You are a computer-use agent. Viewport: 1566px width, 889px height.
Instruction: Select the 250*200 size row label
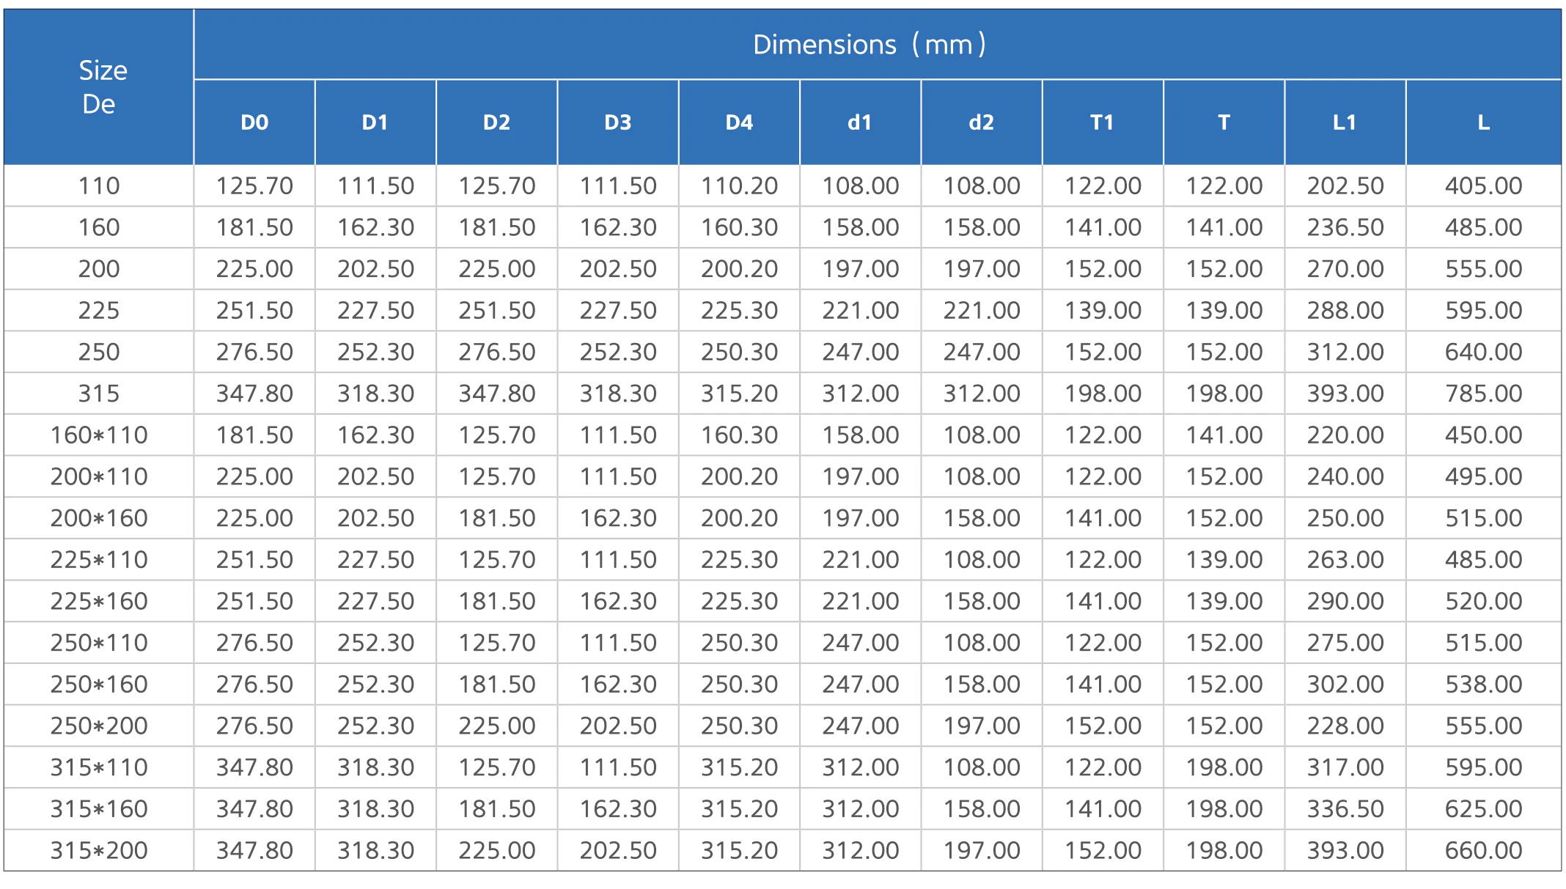coord(99,726)
